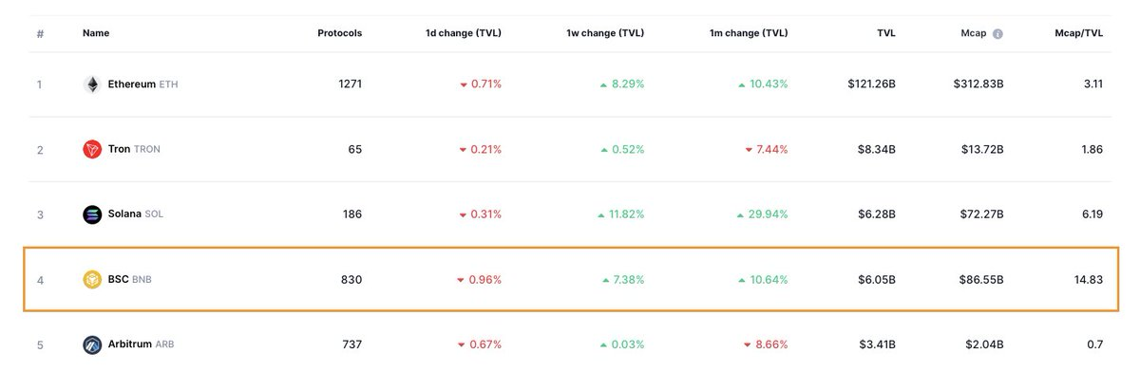Click the Arbitrum chain logo icon
This screenshot has width=1140, height=372.
click(x=92, y=344)
